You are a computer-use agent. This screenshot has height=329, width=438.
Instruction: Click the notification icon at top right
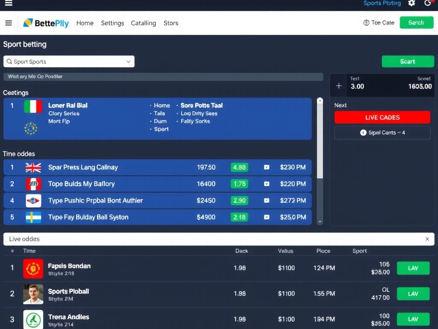pyautogui.click(x=428, y=3)
